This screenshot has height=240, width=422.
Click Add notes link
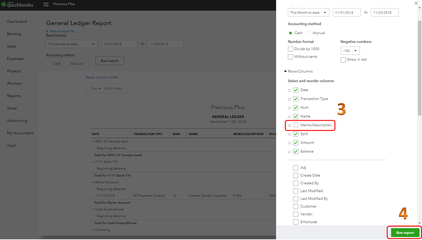click(113, 89)
